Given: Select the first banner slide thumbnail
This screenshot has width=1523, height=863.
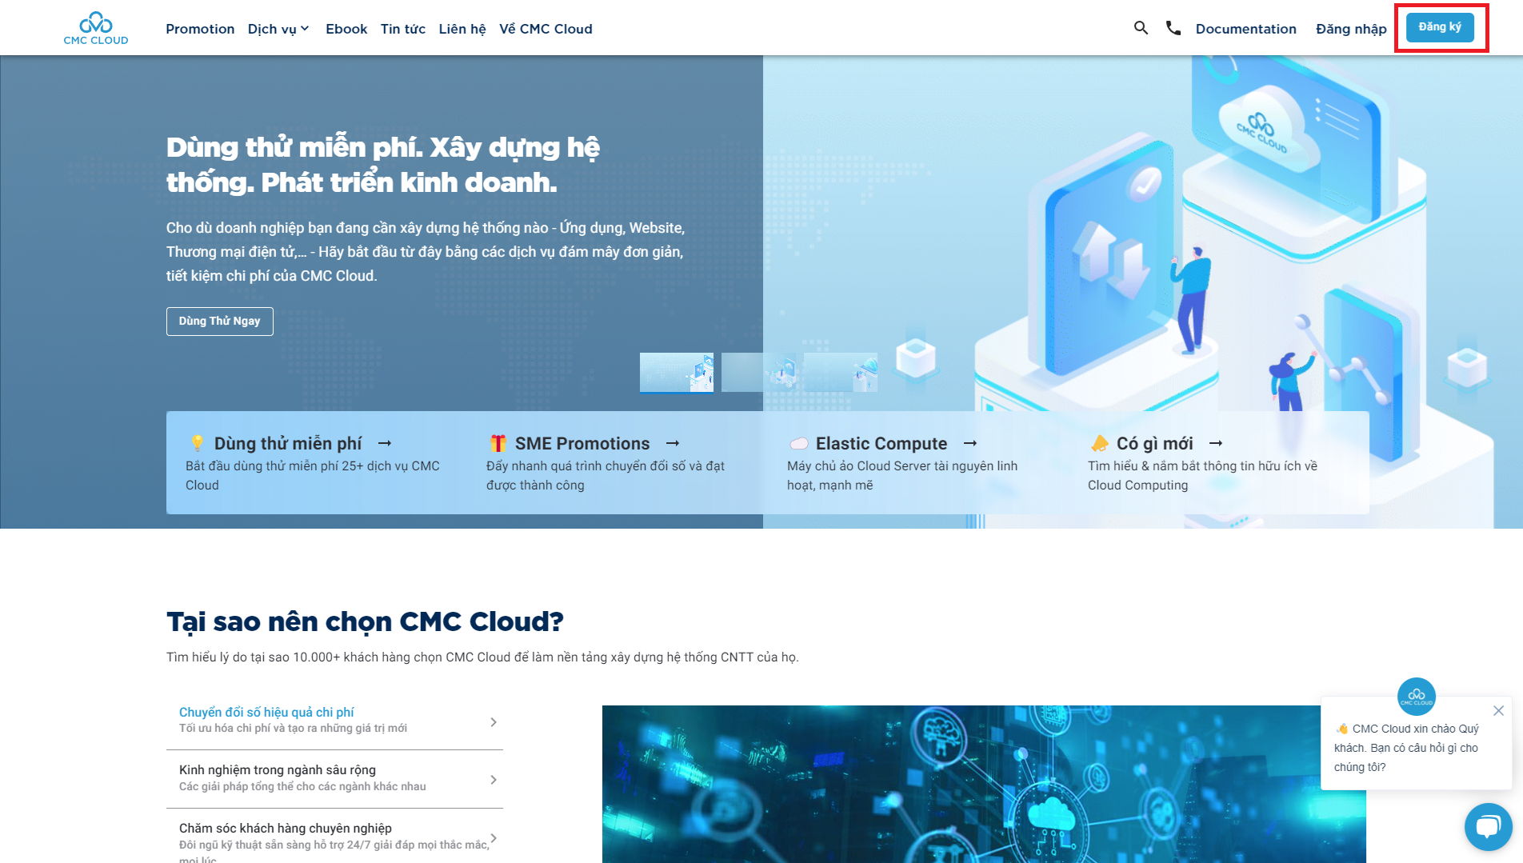Looking at the screenshot, I should click(677, 373).
